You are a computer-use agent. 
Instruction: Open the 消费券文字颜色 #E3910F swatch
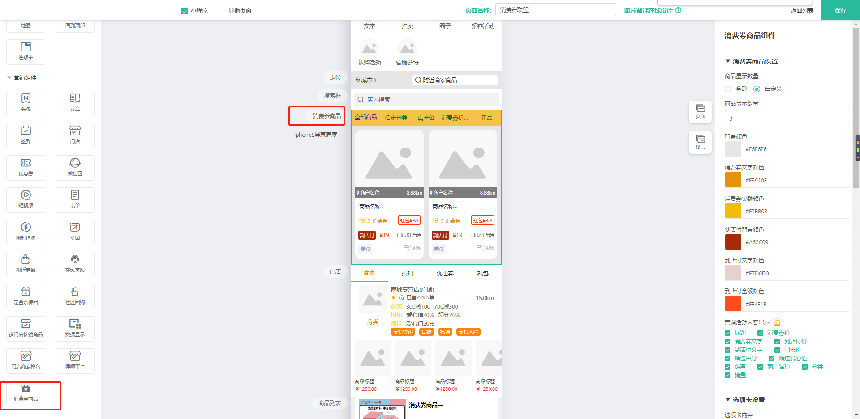click(733, 180)
